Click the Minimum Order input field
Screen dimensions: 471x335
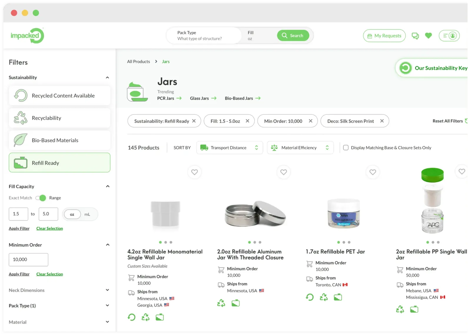tap(29, 259)
